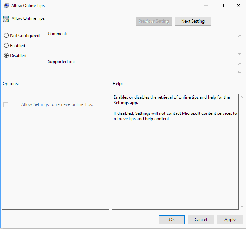Screen dimensions: 246x229
Task: Select the Disabled radio button
Action: coord(6,56)
